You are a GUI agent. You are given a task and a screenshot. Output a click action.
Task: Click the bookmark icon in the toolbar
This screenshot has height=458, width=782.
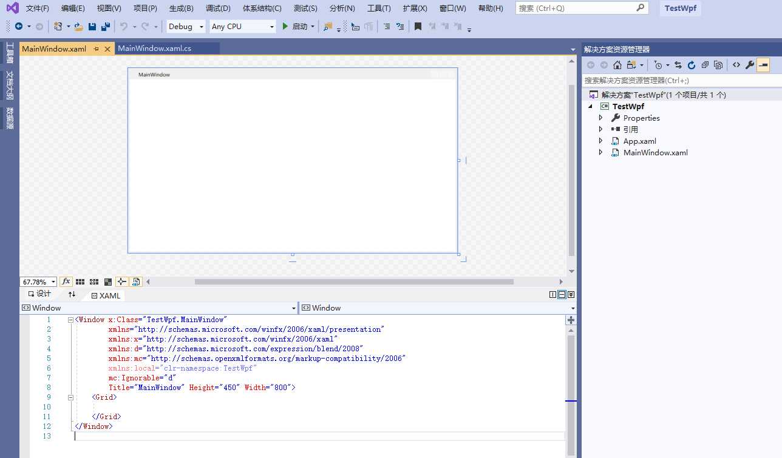tap(418, 27)
